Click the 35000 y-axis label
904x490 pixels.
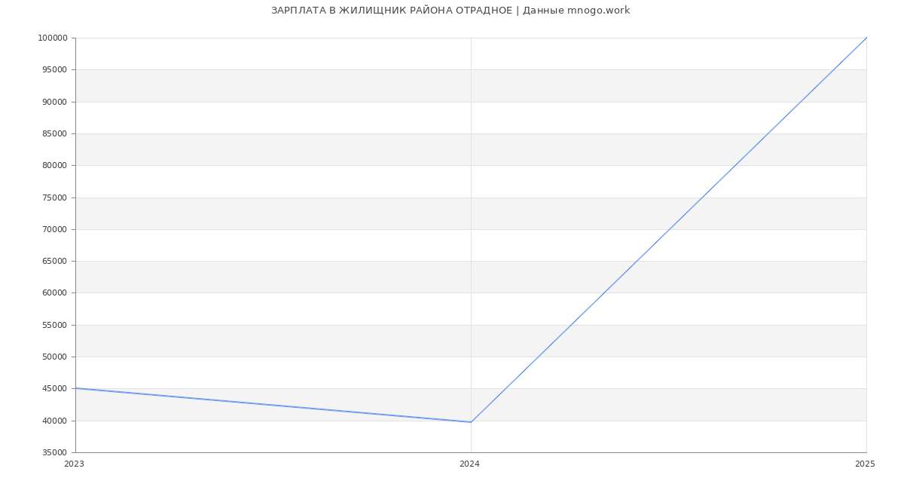click(54, 453)
